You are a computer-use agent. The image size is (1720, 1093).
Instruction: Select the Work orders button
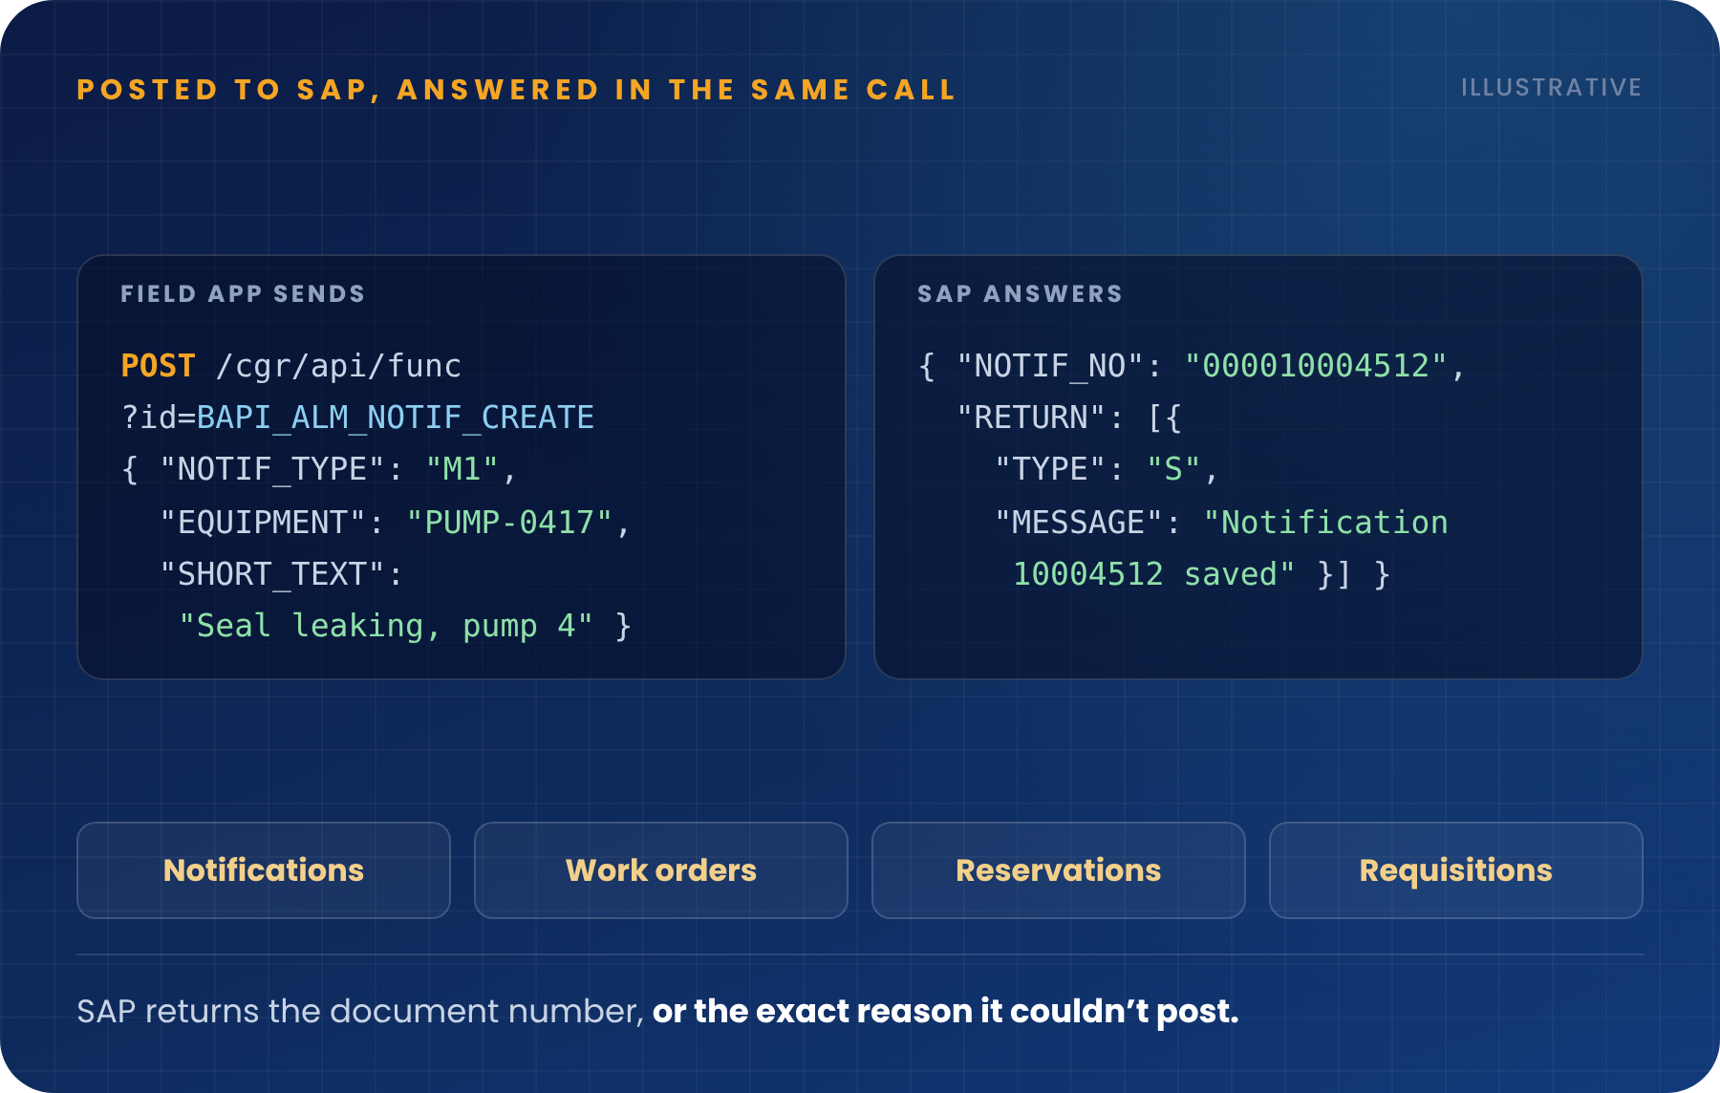661,870
